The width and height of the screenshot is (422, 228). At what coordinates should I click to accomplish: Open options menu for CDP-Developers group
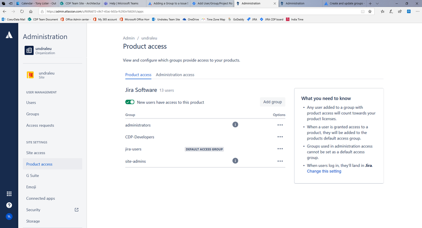[280, 137]
